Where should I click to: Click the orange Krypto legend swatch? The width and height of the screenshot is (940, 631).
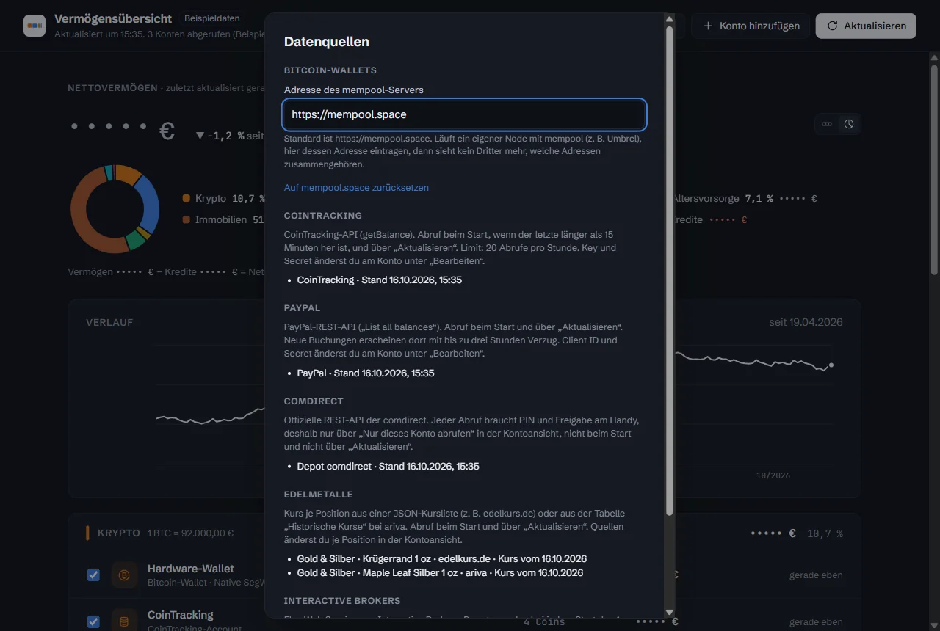tap(186, 199)
